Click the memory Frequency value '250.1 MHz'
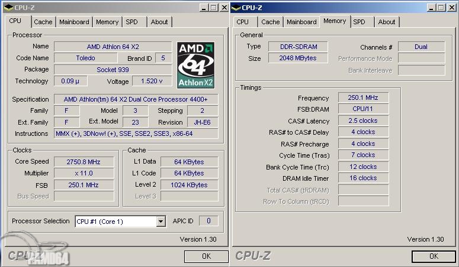 363,97
